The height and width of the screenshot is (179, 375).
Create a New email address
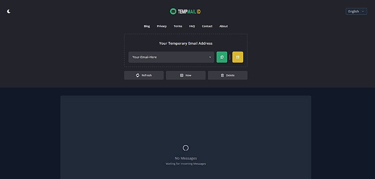click(186, 76)
